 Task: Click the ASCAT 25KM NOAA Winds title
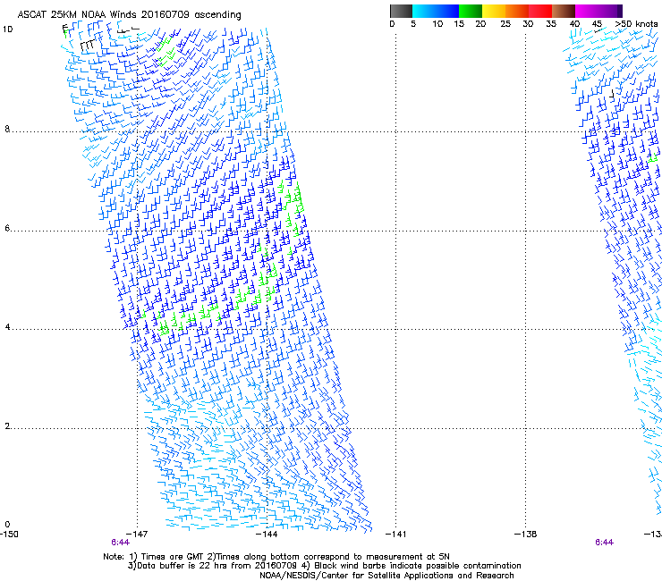129,15
